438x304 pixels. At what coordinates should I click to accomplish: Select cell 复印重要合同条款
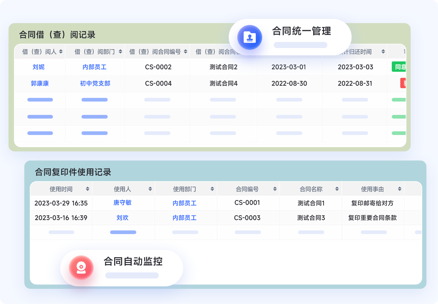(373, 218)
